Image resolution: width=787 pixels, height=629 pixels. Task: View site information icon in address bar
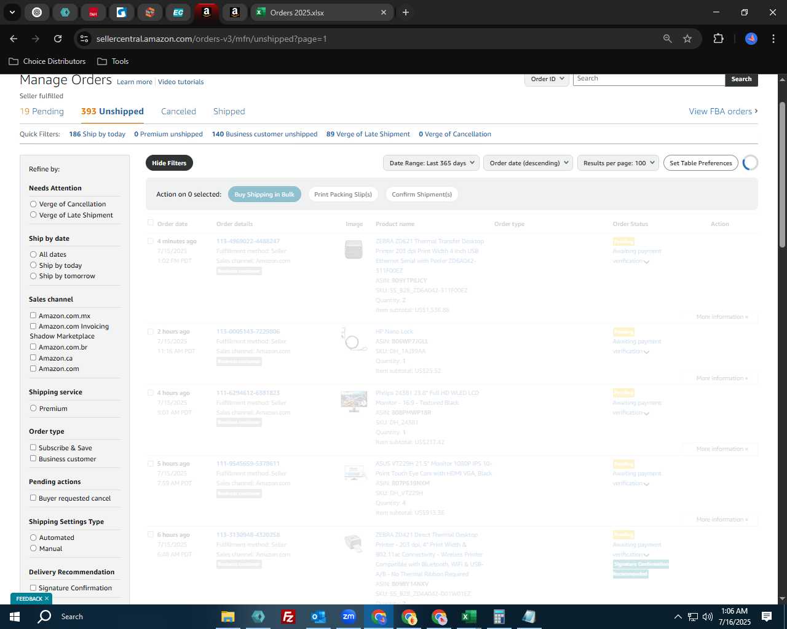(x=84, y=39)
